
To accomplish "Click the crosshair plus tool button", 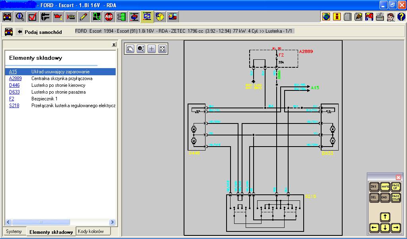I will pyautogui.click(x=151, y=49).
